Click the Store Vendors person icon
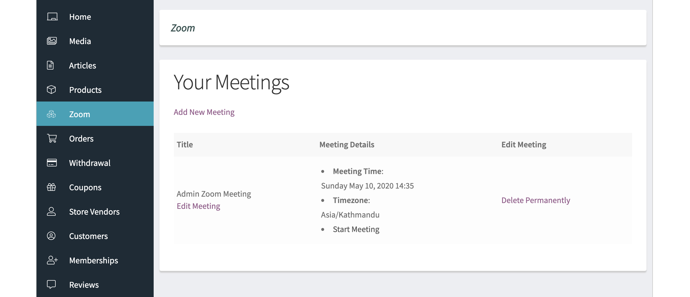 click(x=51, y=211)
